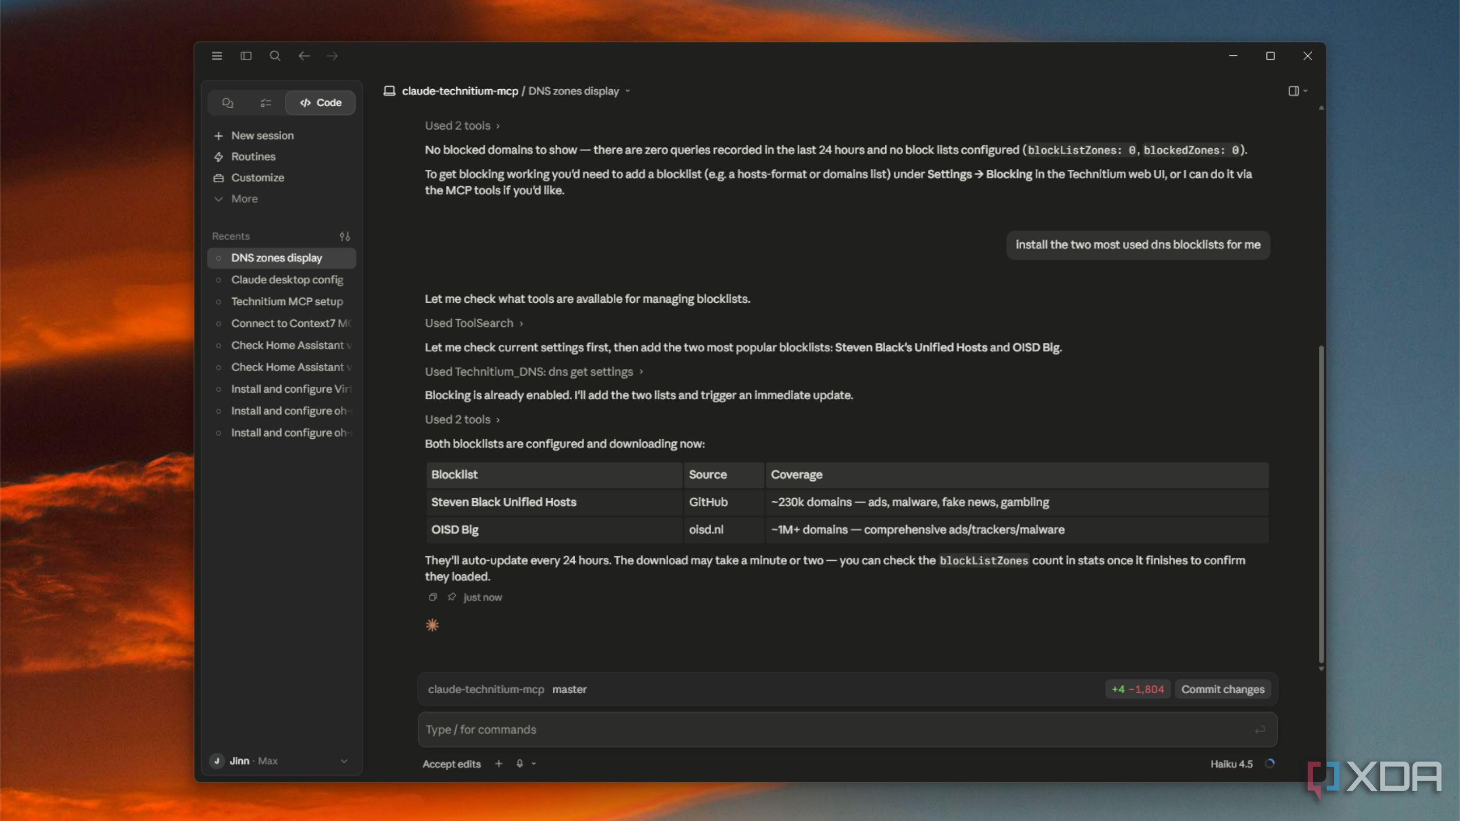Click the "GitHub" source cell

(724, 502)
